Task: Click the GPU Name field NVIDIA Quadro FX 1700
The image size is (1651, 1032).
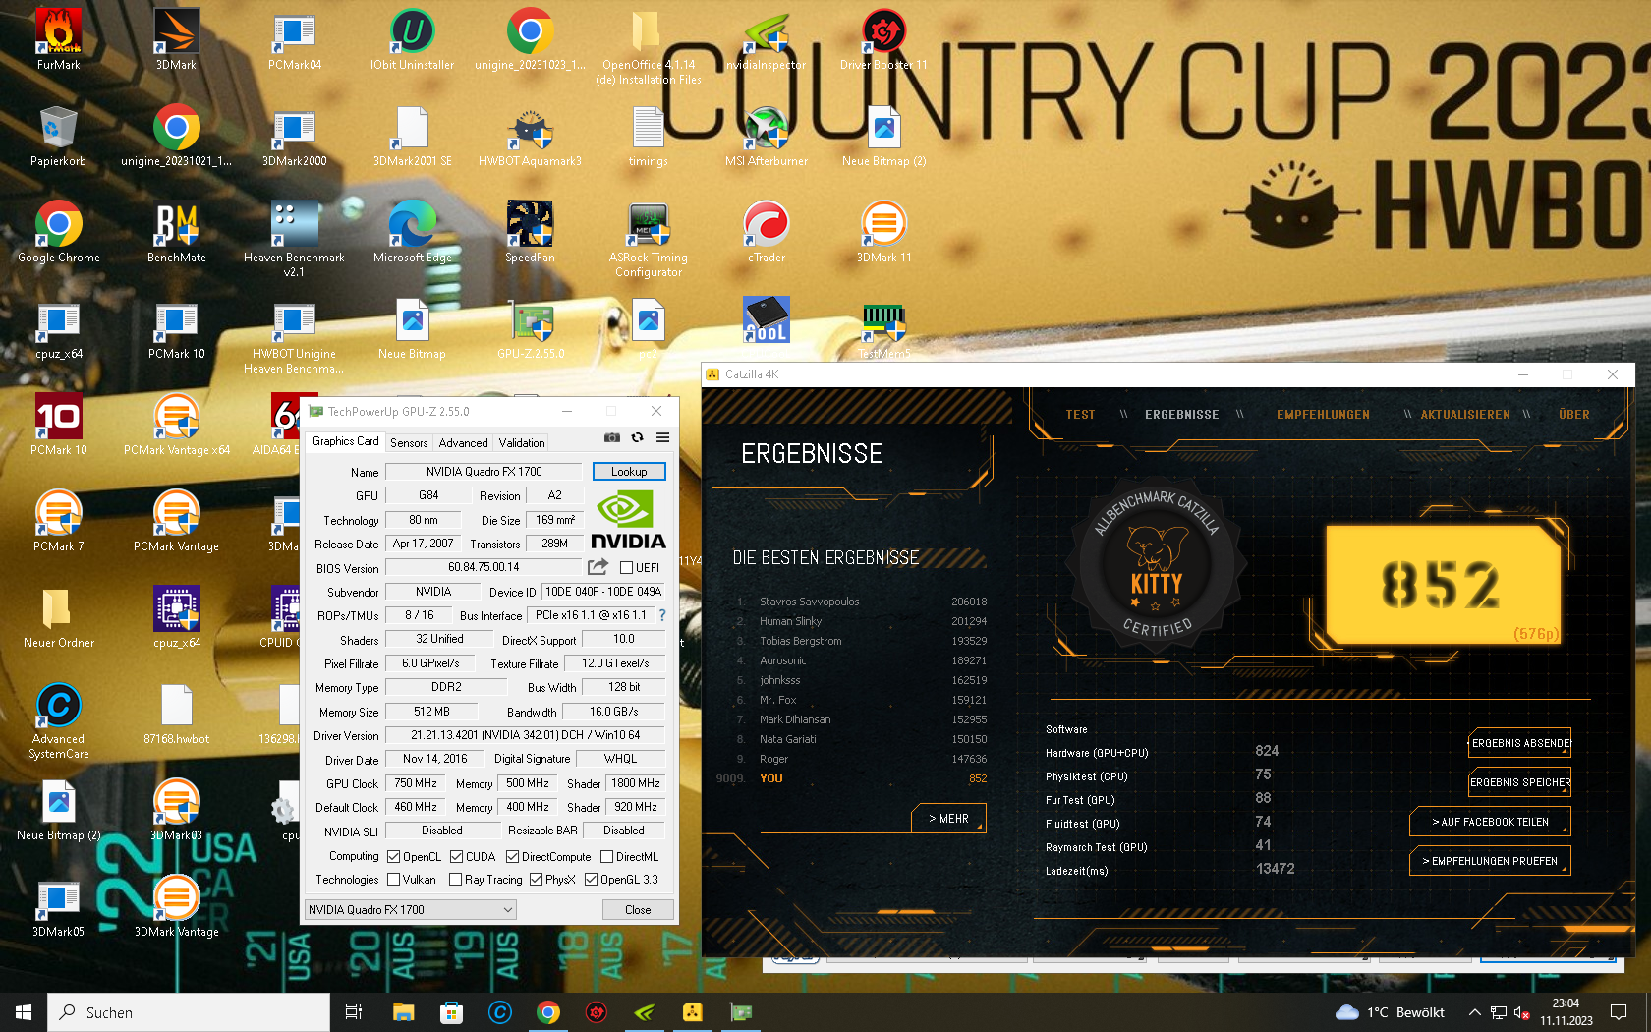Action: (x=484, y=472)
